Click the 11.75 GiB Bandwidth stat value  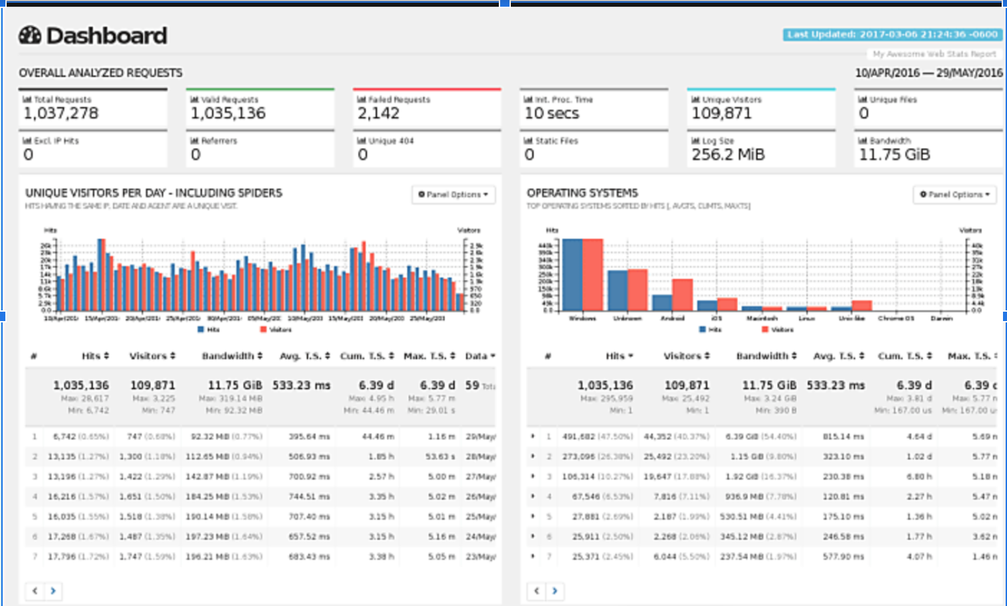click(x=895, y=155)
